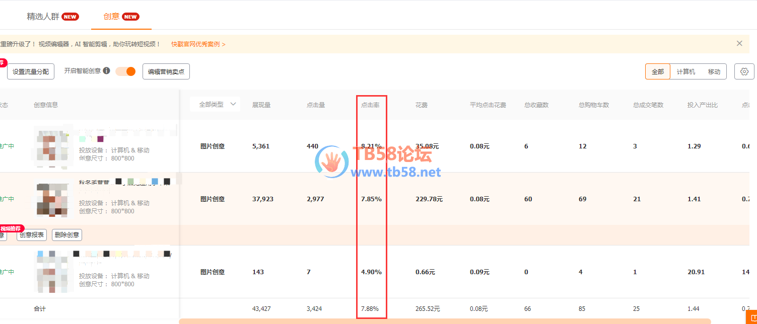Select the 创意 tab
The width and height of the screenshot is (757, 324).
(x=111, y=16)
